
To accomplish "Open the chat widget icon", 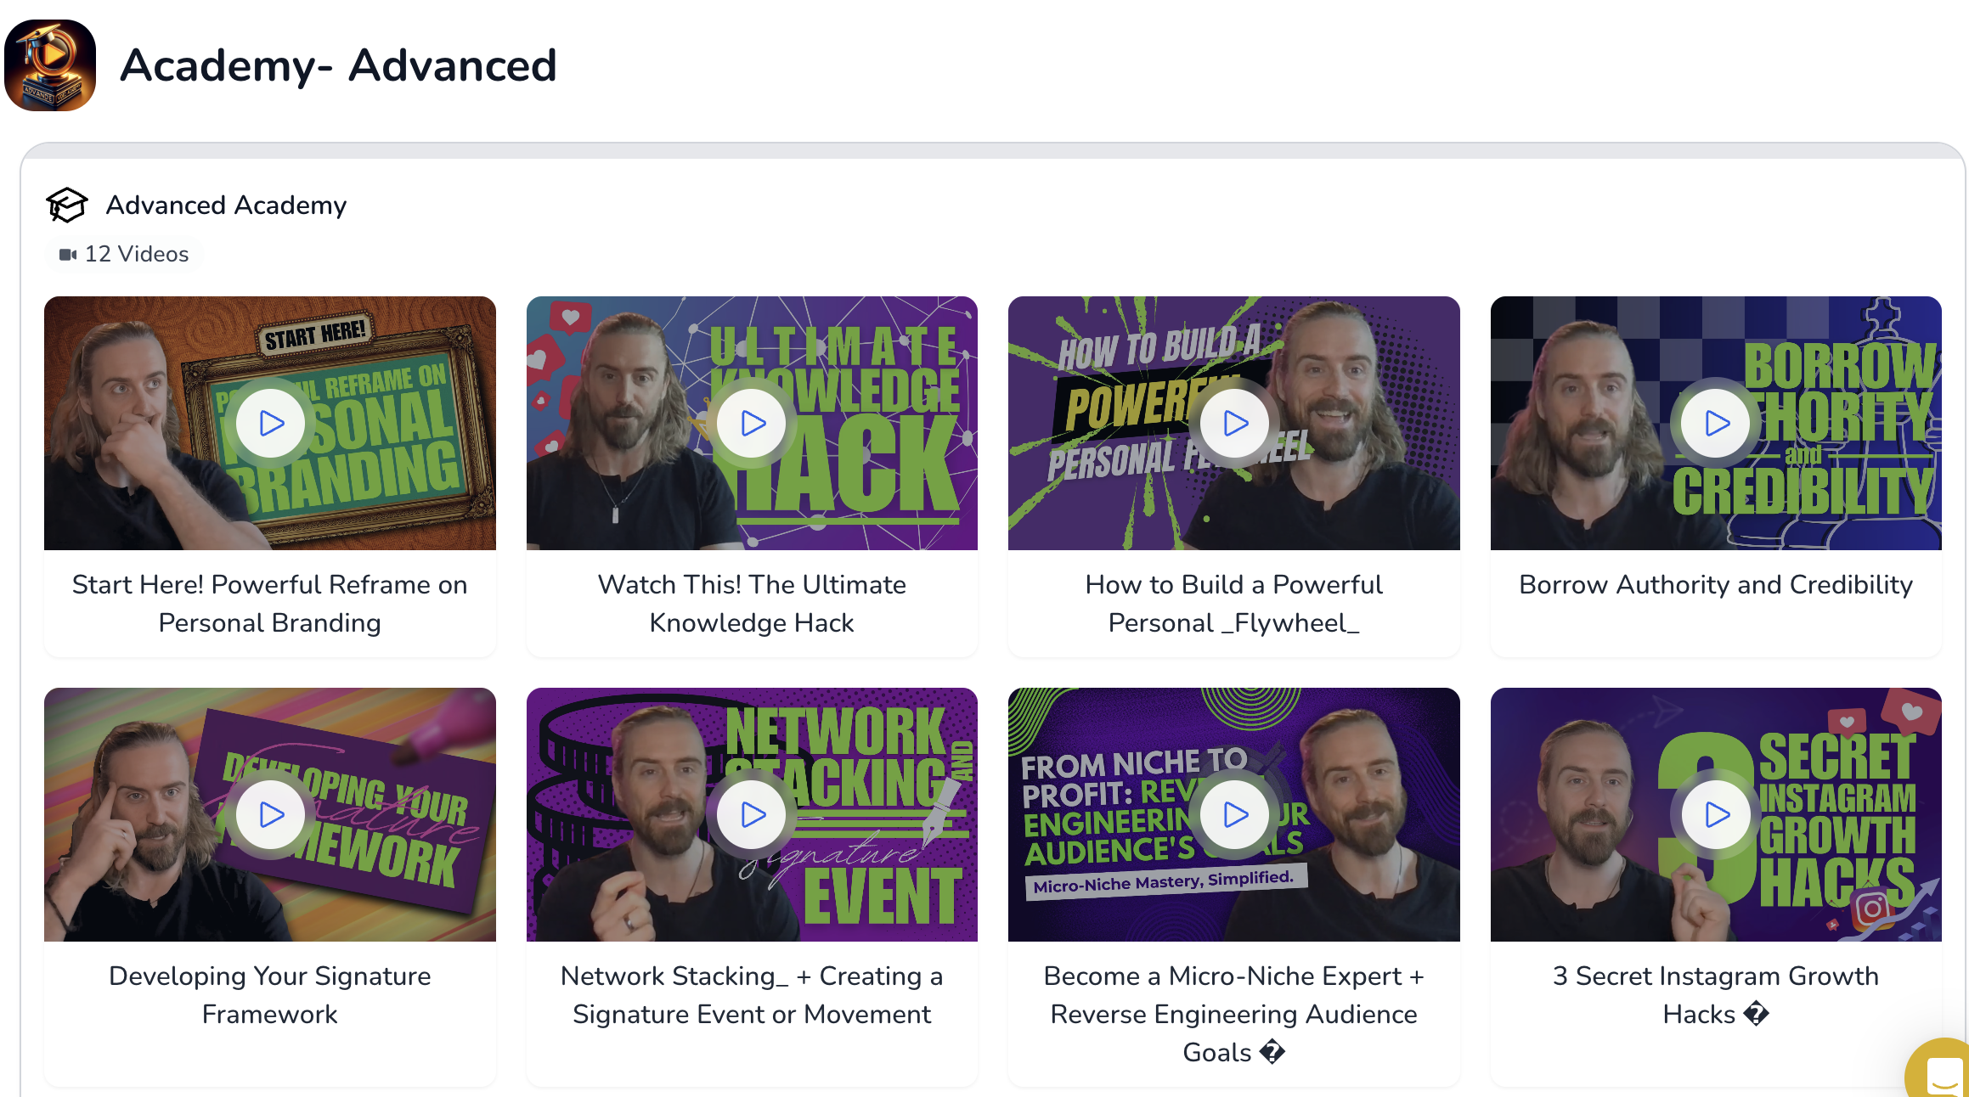I will 1943,1075.
